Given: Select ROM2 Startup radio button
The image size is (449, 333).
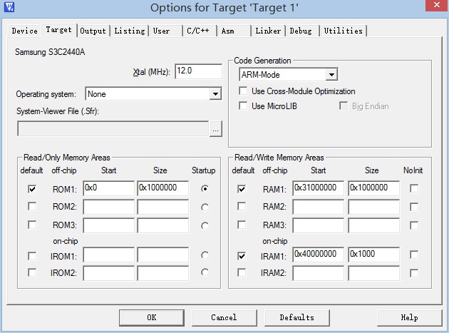Looking at the screenshot, I should click(x=205, y=207).
